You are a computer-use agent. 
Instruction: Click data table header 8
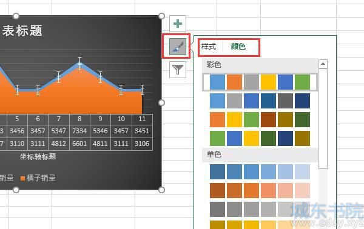click(79, 119)
